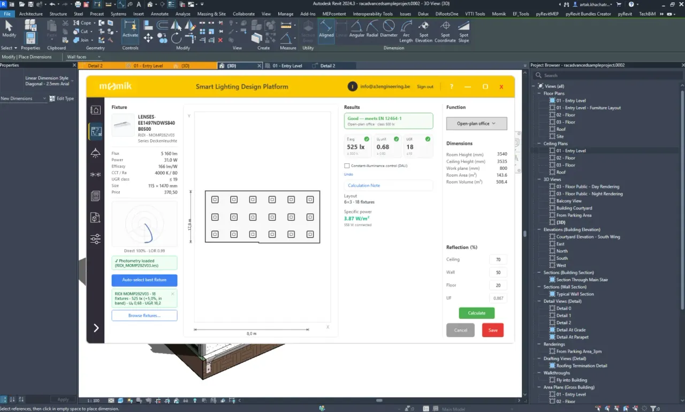Image resolution: width=685 pixels, height=412 pixels.
Task: Select Fly into Building walkthrough
Action: [x=572, y=380]
